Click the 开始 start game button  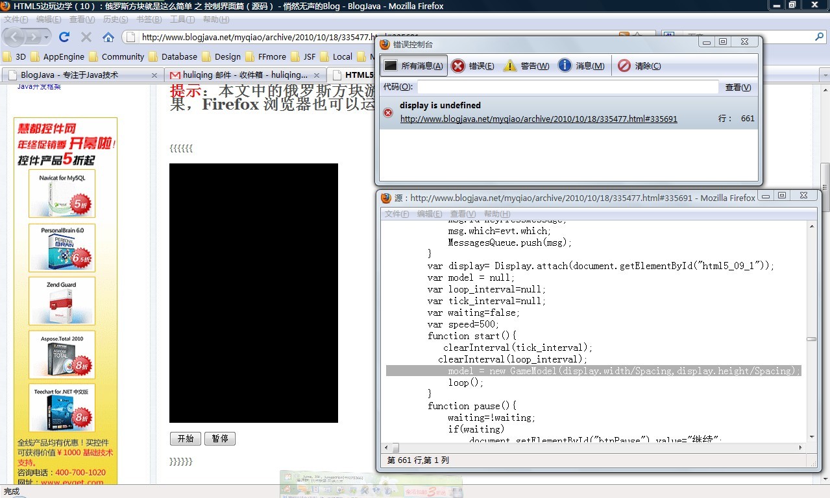[186, 439]
